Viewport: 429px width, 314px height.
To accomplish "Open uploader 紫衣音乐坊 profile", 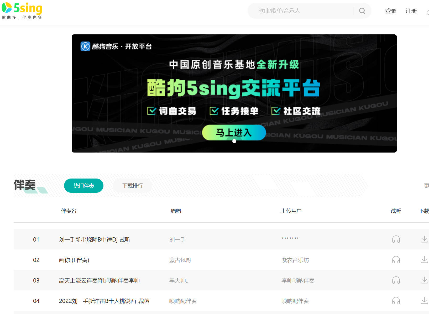I will [x=295, y=260].
